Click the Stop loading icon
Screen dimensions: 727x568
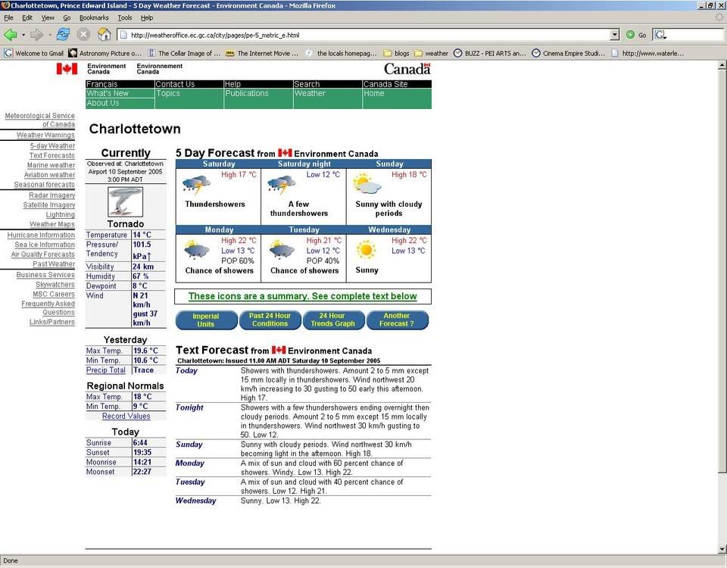point(83,34)
